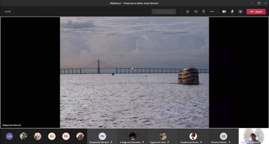Click the KA participant avatar

pos(52,136)
